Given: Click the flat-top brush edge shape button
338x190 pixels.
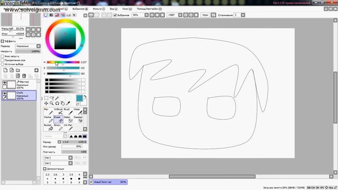Looking at the screenshot, I should click(x=84, y=136).
